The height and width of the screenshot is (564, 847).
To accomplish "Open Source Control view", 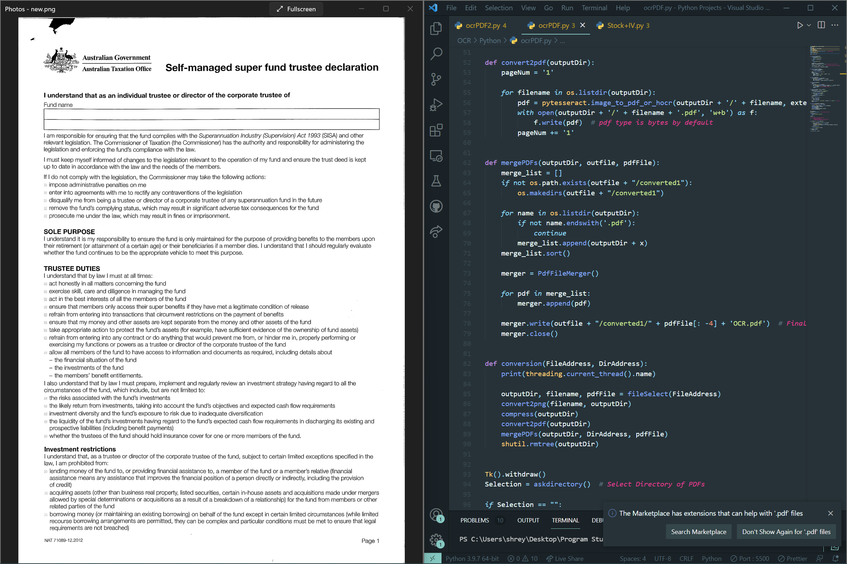I will (436, 79).
